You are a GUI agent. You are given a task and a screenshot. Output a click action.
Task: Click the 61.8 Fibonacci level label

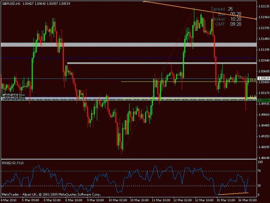[x=253, y=97]
